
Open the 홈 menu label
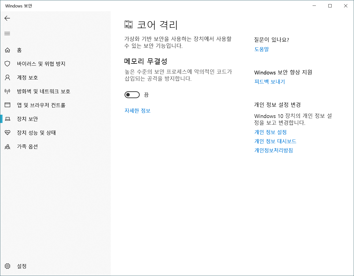pos(19,50)
